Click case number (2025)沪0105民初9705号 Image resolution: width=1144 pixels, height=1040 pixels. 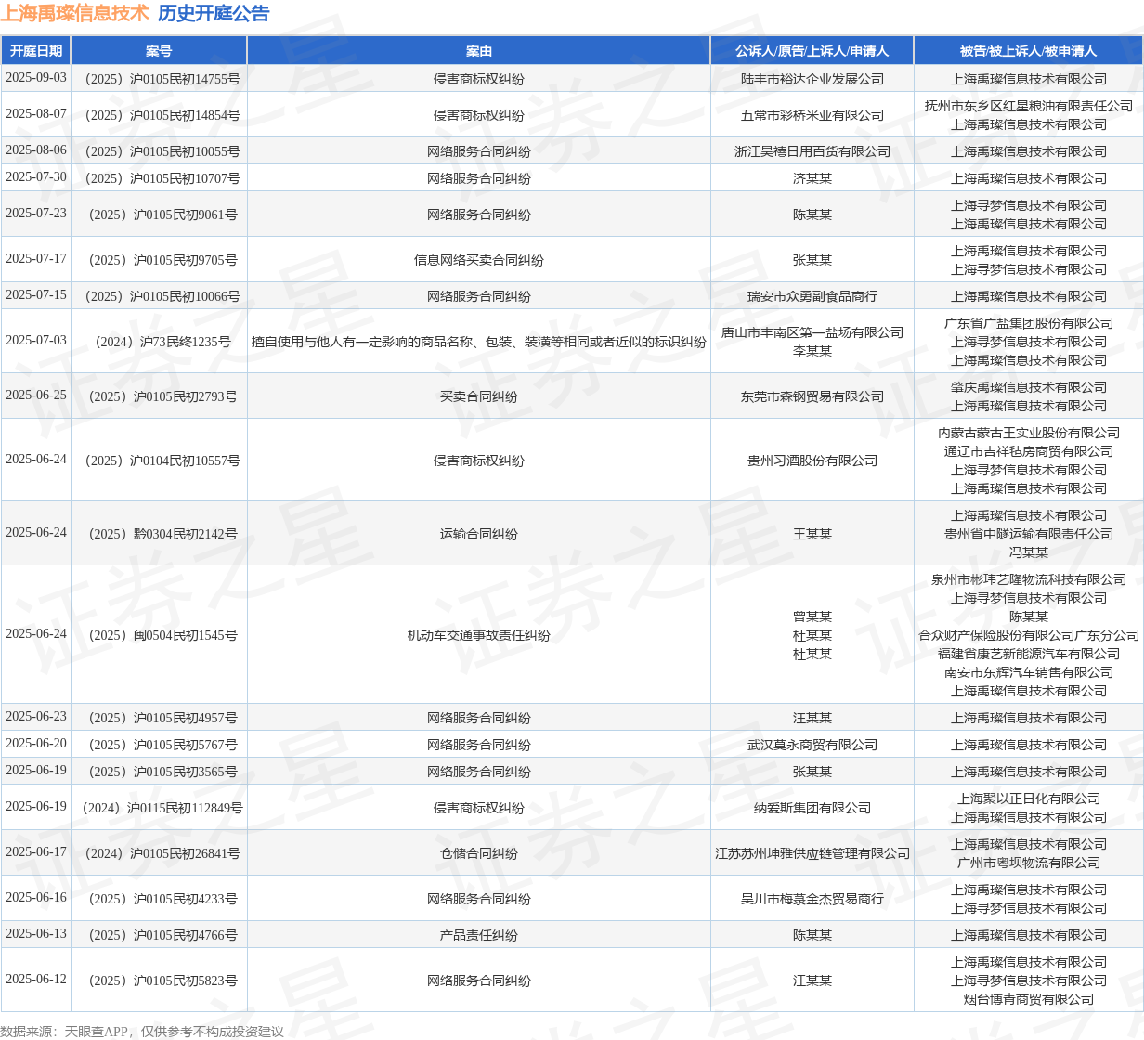159,260
